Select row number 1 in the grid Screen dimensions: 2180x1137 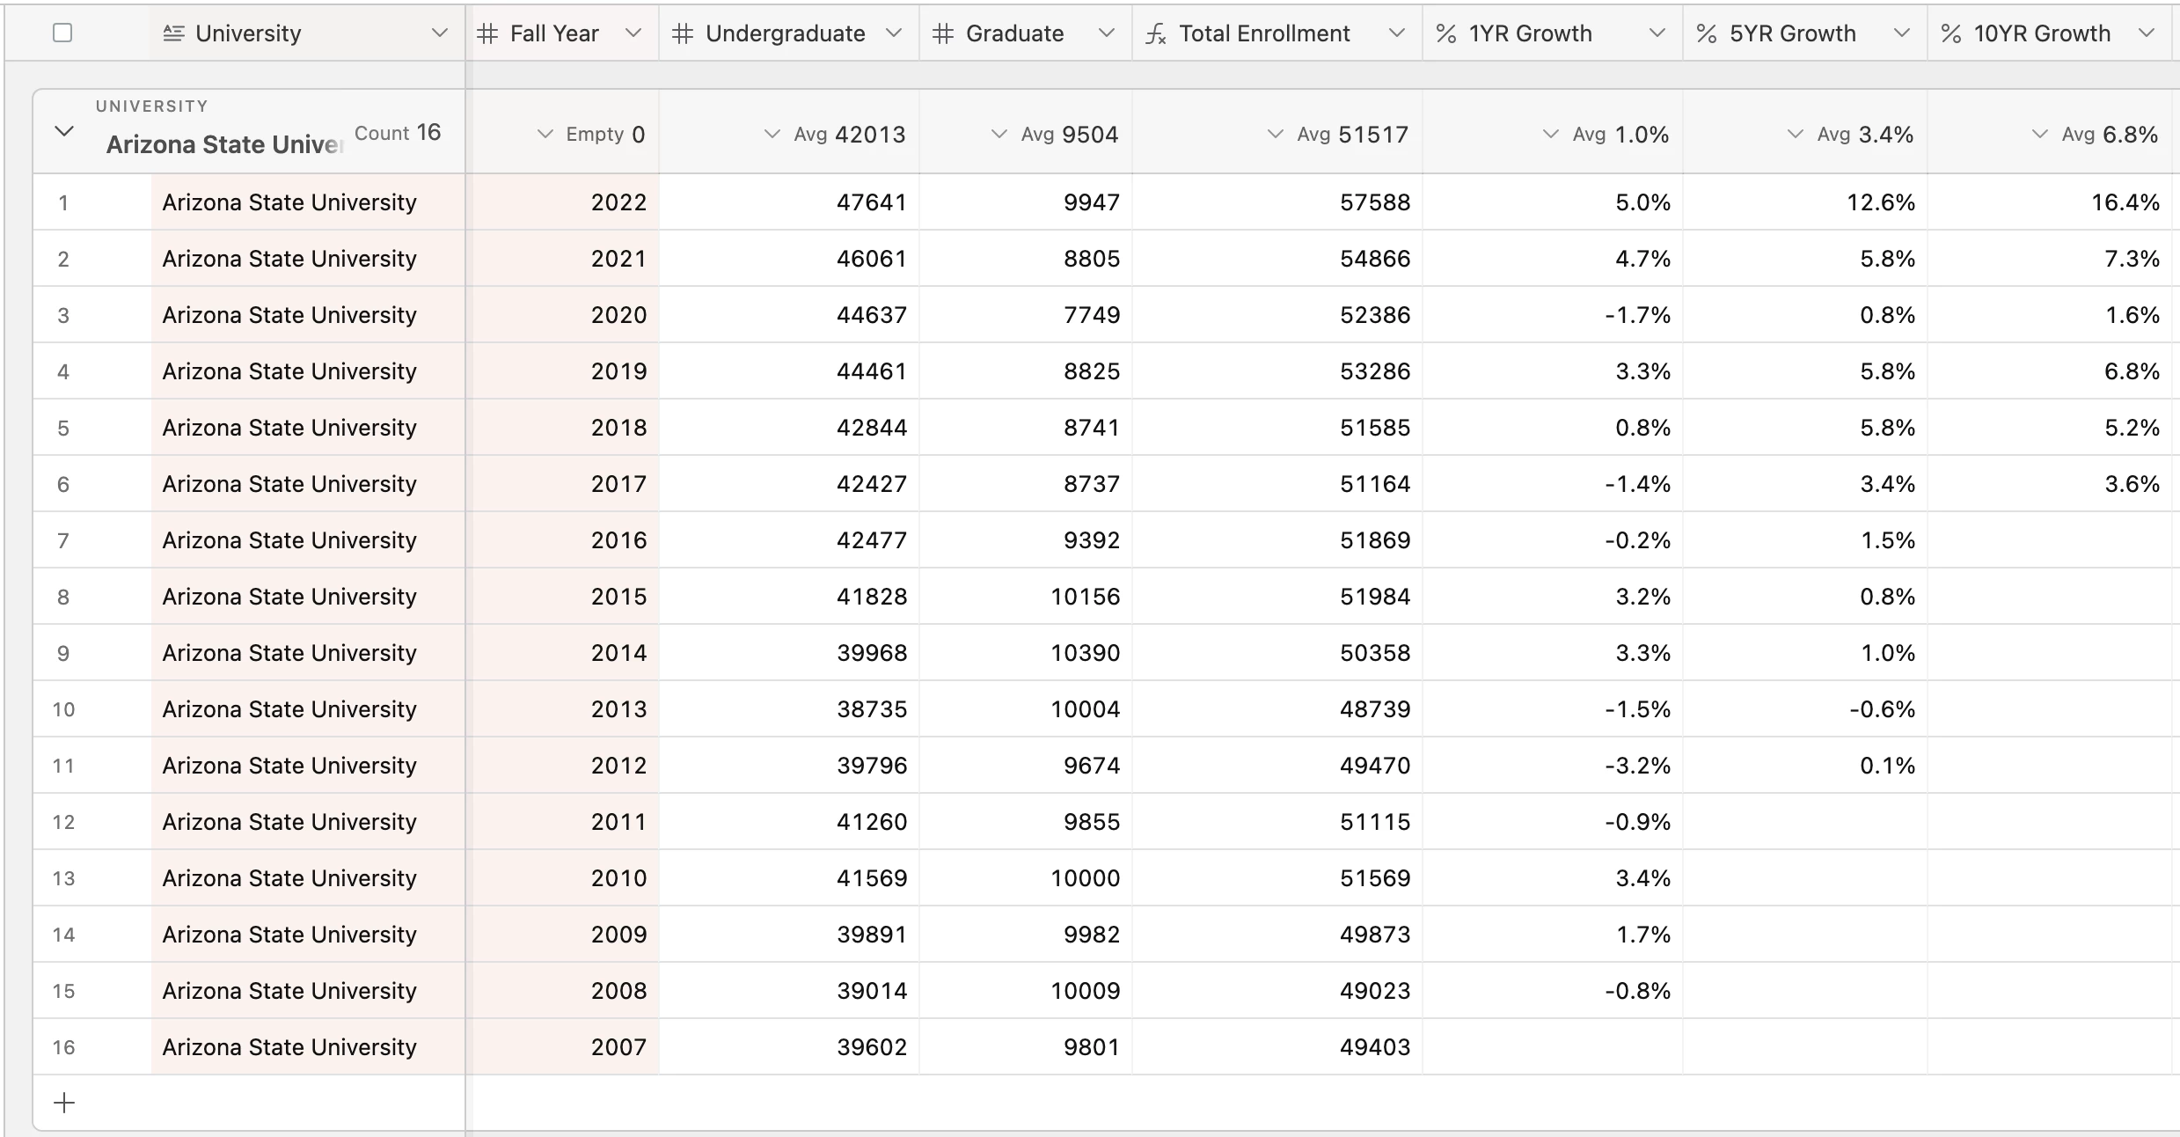pyautogui.click(x=63, y=202)
